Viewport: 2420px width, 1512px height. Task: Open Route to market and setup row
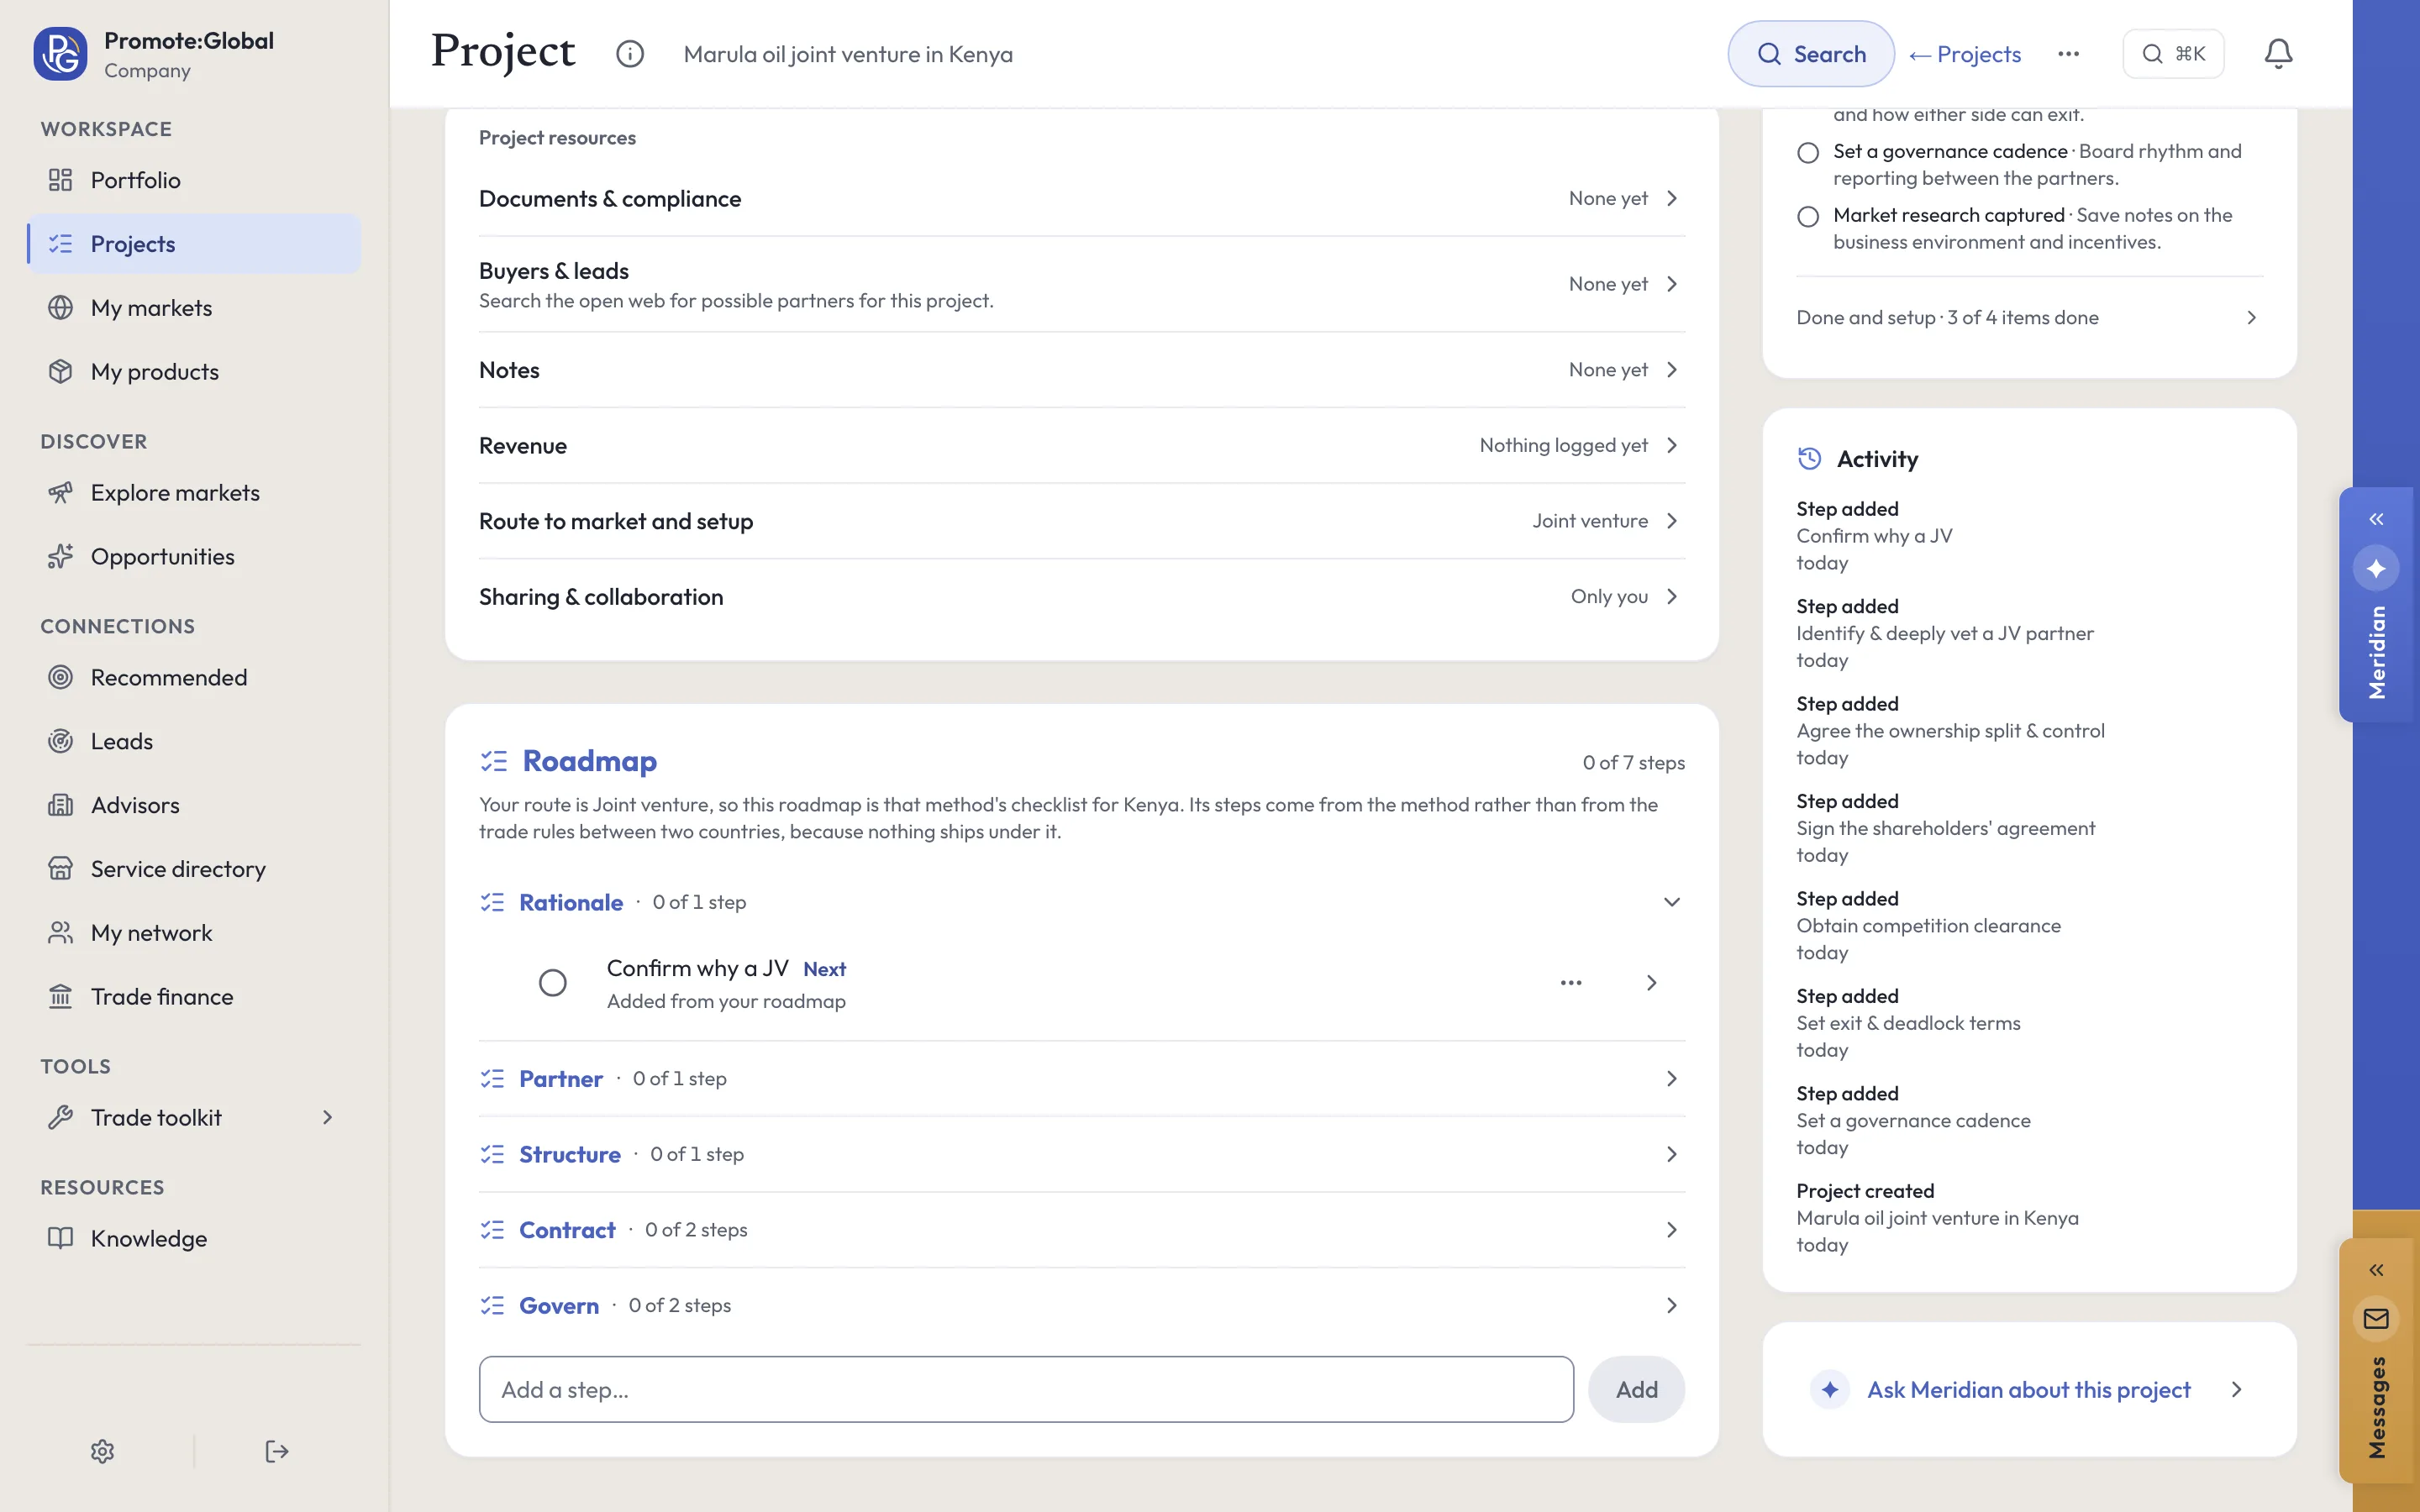point(1082,521)
